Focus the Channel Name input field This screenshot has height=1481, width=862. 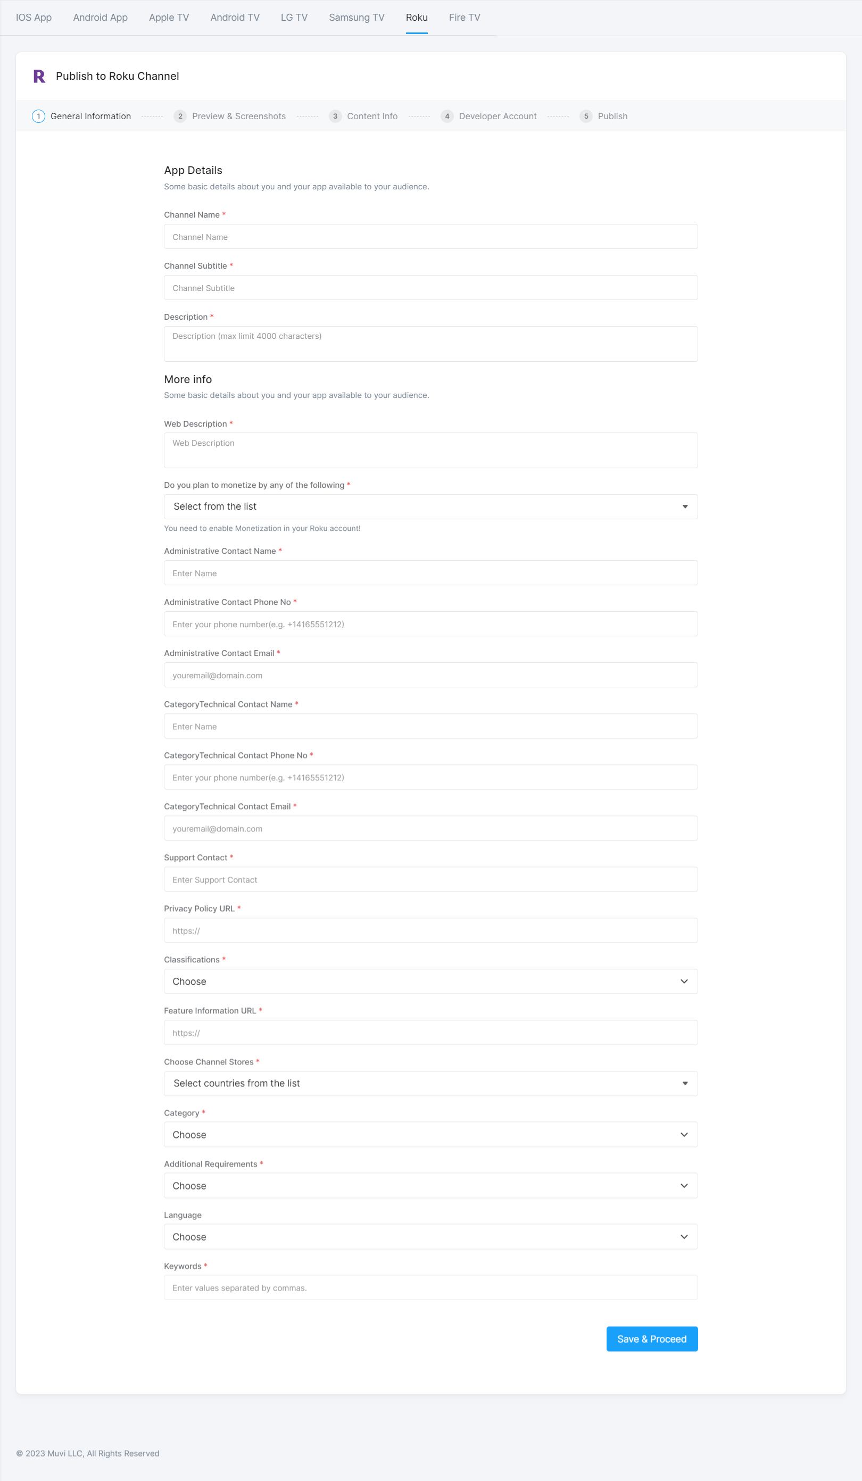coord(430,237)
